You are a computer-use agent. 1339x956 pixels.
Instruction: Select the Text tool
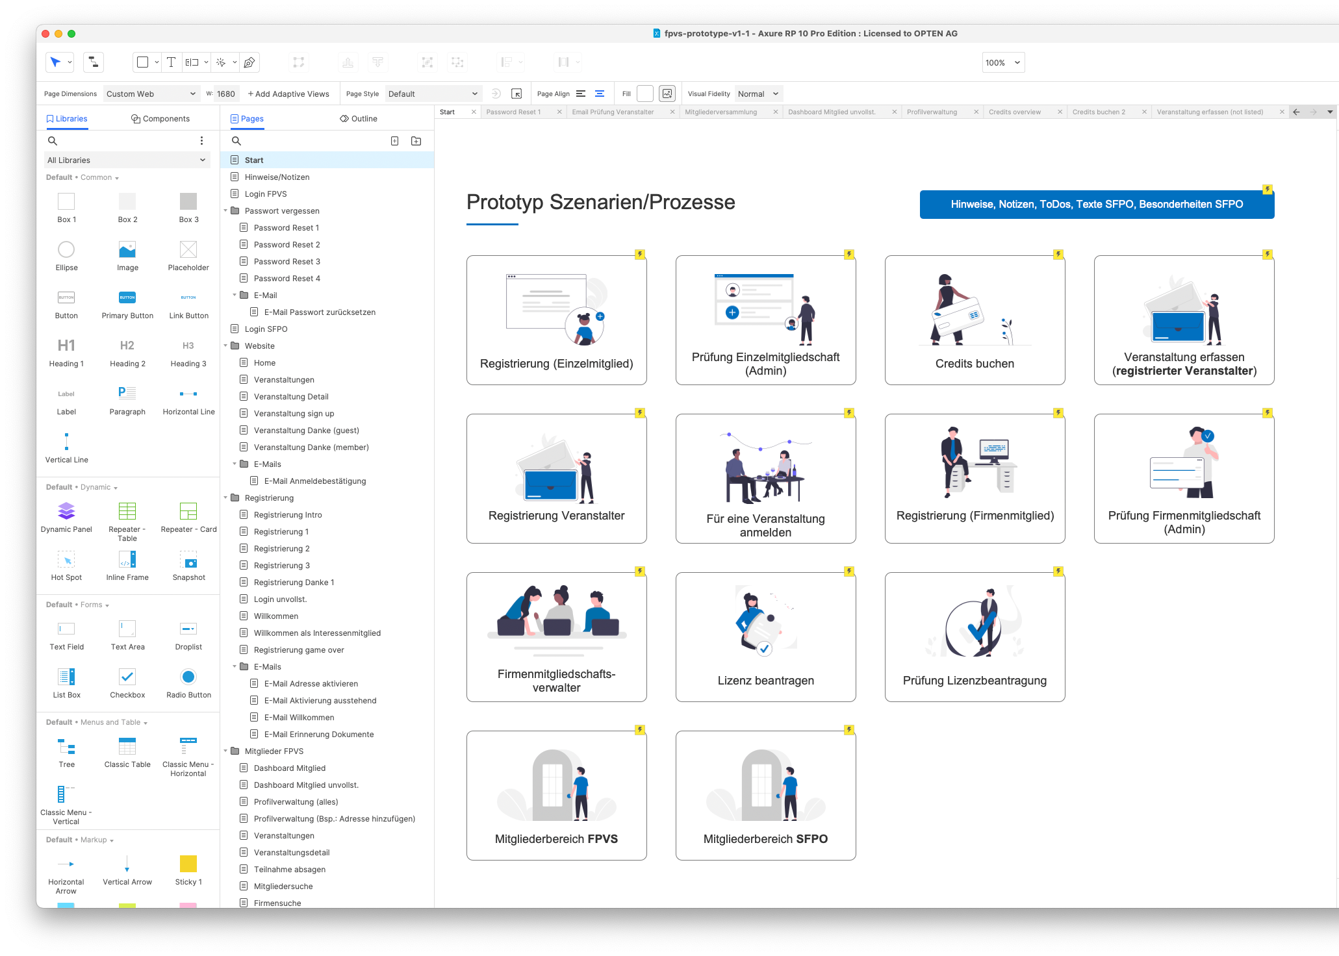pos(171,62)
